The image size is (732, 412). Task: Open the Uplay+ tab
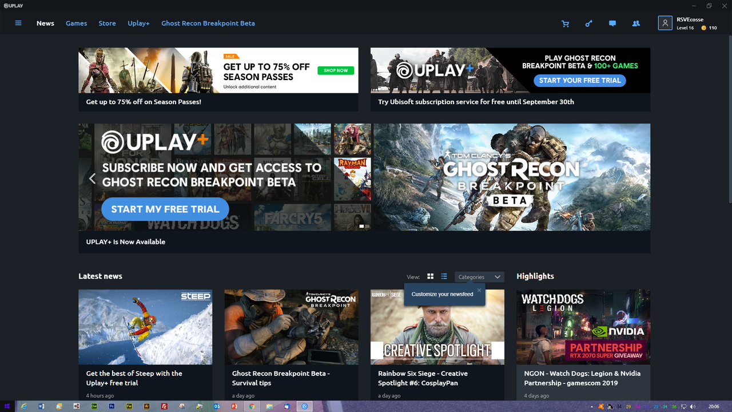tap(138, 23)
